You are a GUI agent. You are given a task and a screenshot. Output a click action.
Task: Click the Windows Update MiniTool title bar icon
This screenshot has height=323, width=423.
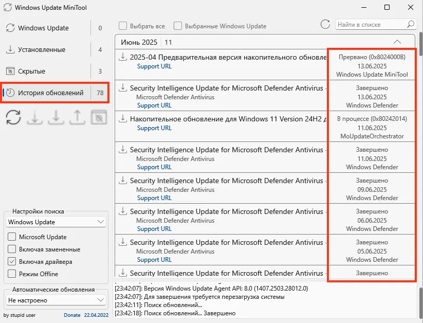pos(7,8)
